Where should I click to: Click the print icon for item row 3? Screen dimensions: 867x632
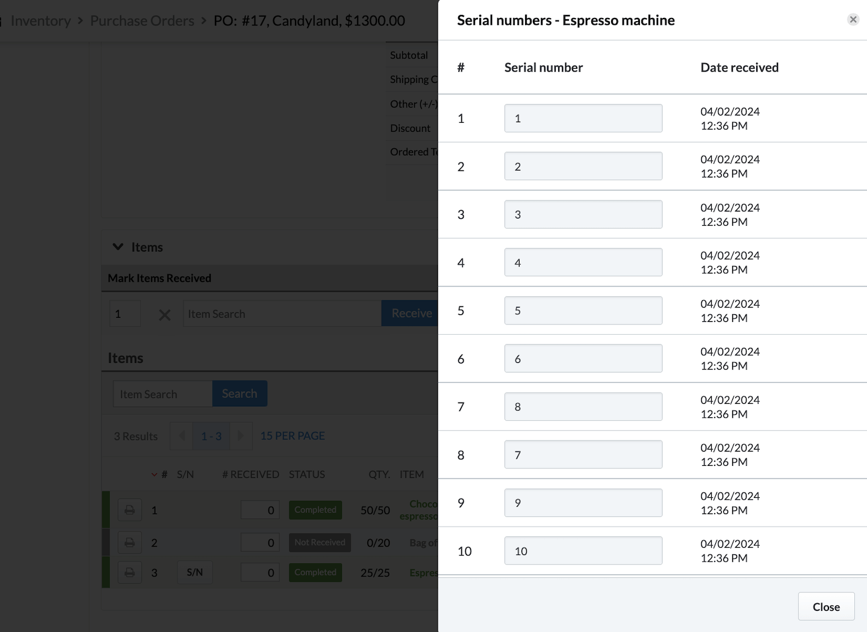(x=129, y=572)
